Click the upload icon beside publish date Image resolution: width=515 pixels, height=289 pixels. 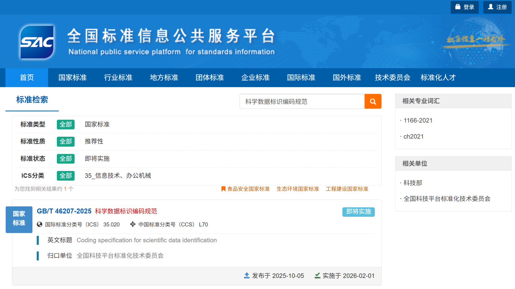pos(247,276)
